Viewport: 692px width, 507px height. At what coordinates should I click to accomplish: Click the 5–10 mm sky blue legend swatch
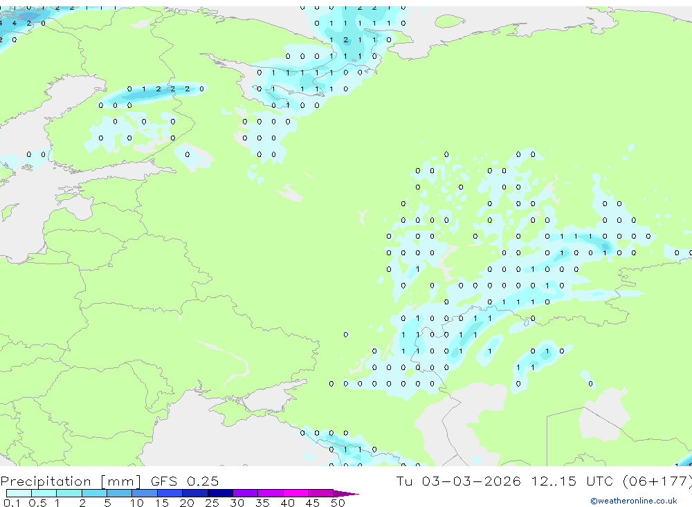120,493
